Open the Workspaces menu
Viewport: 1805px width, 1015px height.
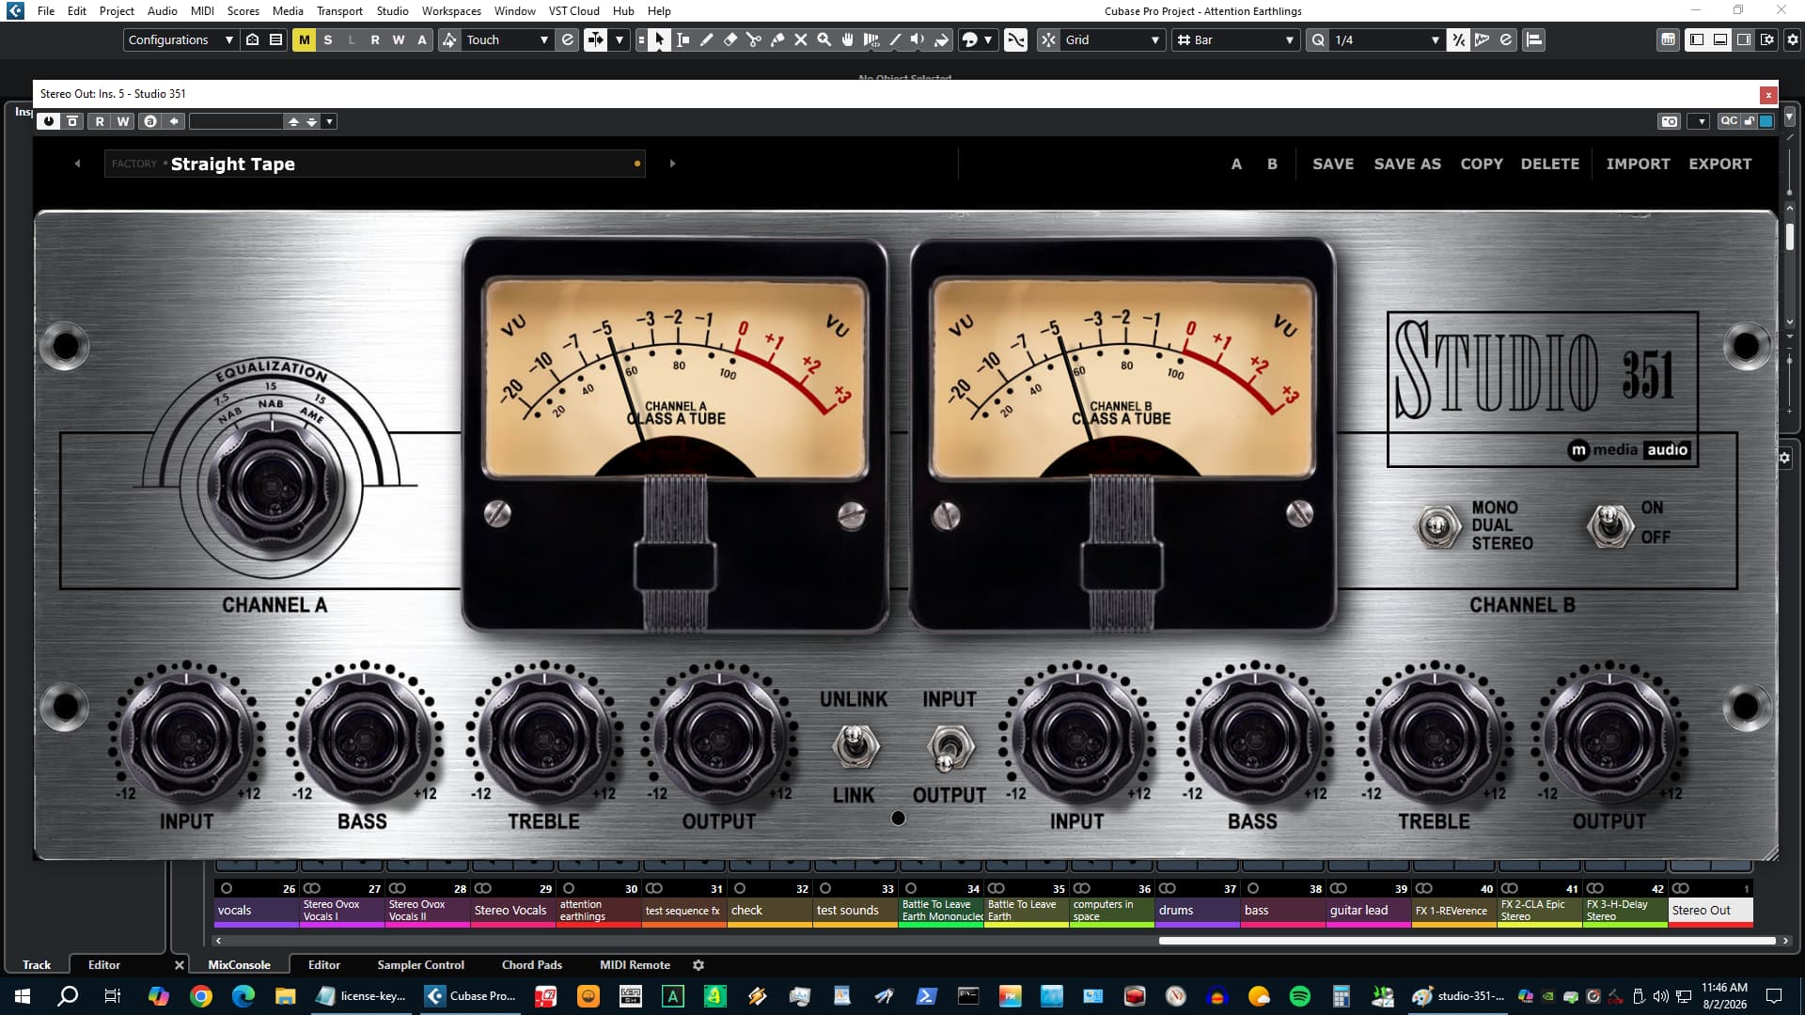450,10
